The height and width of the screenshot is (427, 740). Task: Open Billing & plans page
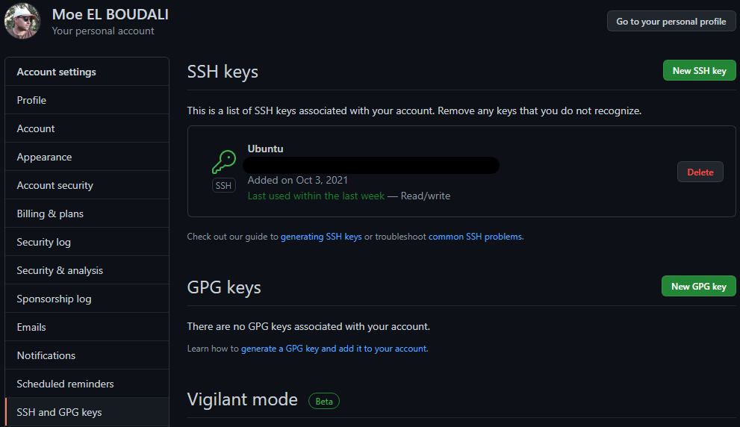pos(50,213)
